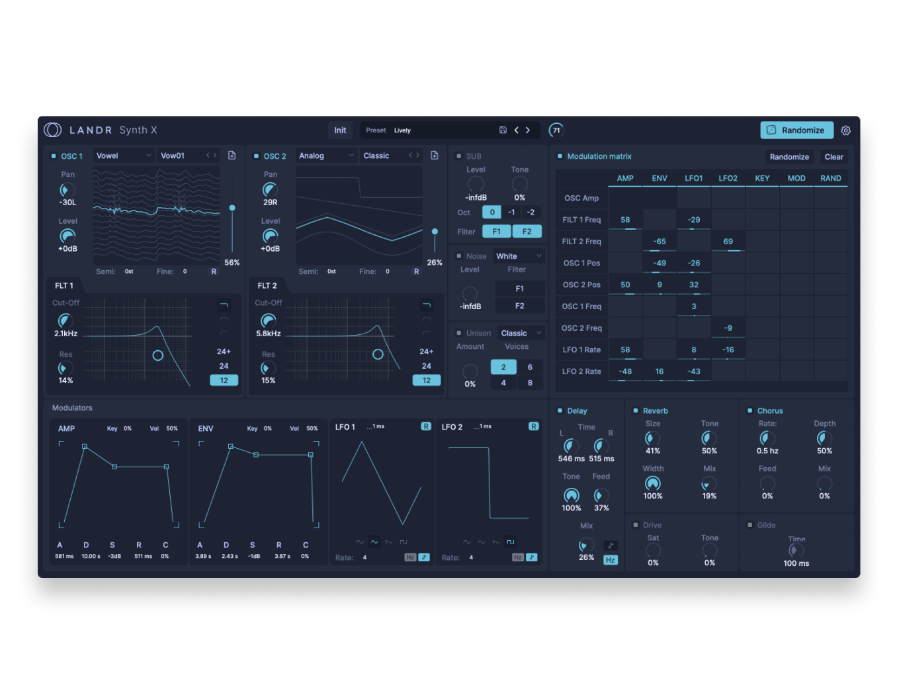Load a wavetable file for OSC 1

click(x=232, y=156)
